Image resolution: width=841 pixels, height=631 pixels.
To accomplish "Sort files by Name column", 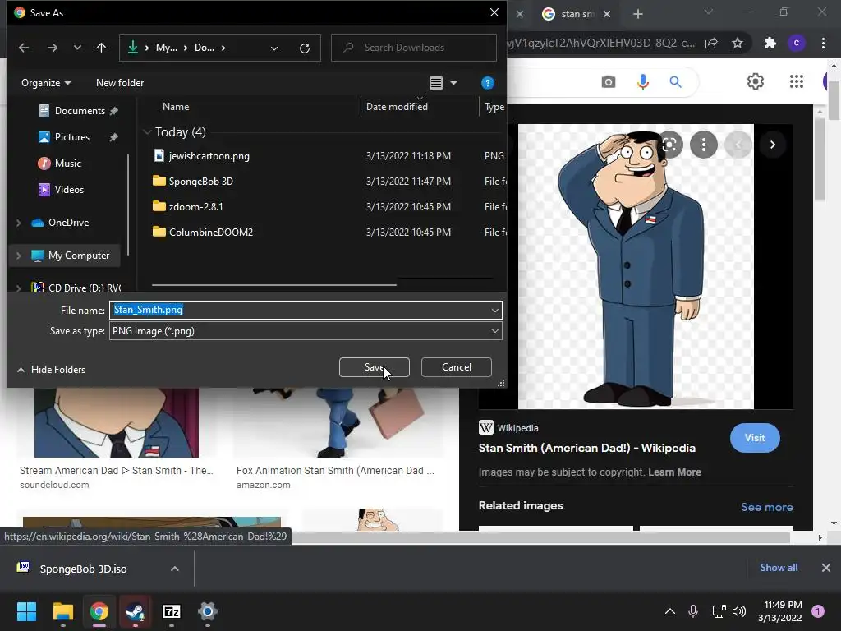I will click(x=176, y=107).
